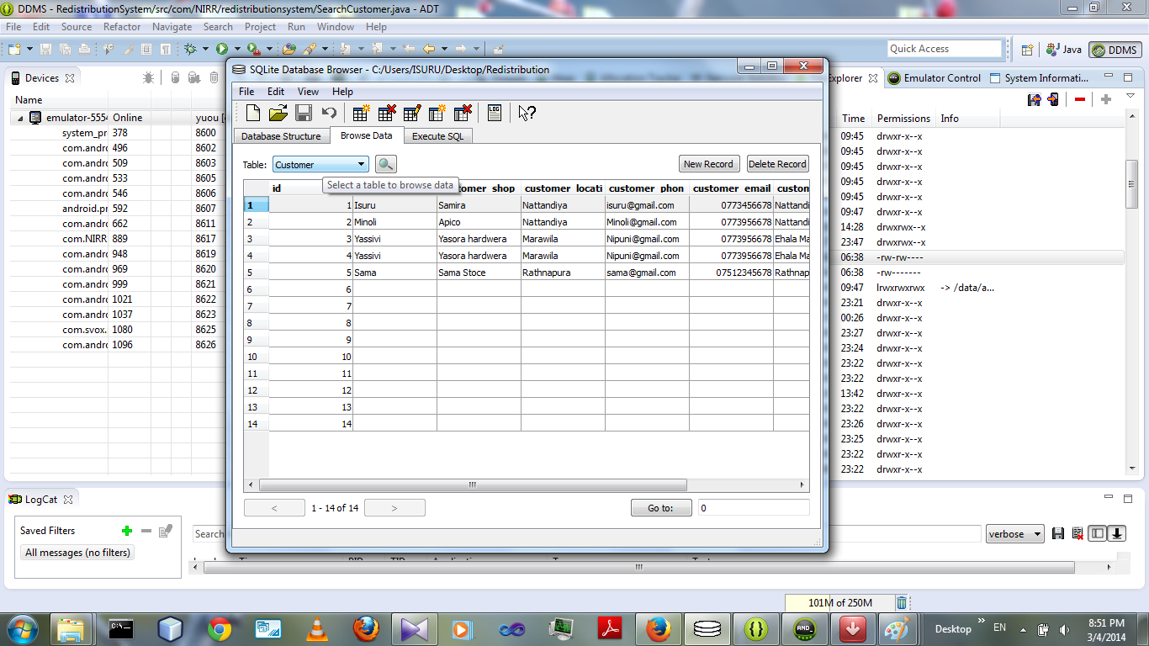Open the Debug button dropdown arrow in ADT toolbar
Image resolution: width=1149 pixels, height=646 pixels.
click(x=205, y=50)
